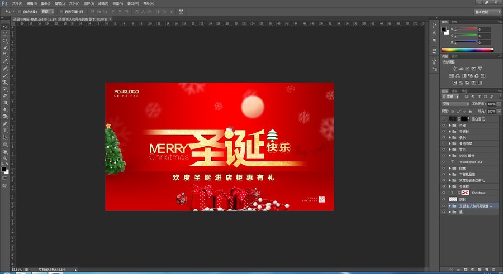Image resolution: width=503 pixels, height=274 pixels.
Task: Expand the 中部 layer group
Action: [450, 126]
